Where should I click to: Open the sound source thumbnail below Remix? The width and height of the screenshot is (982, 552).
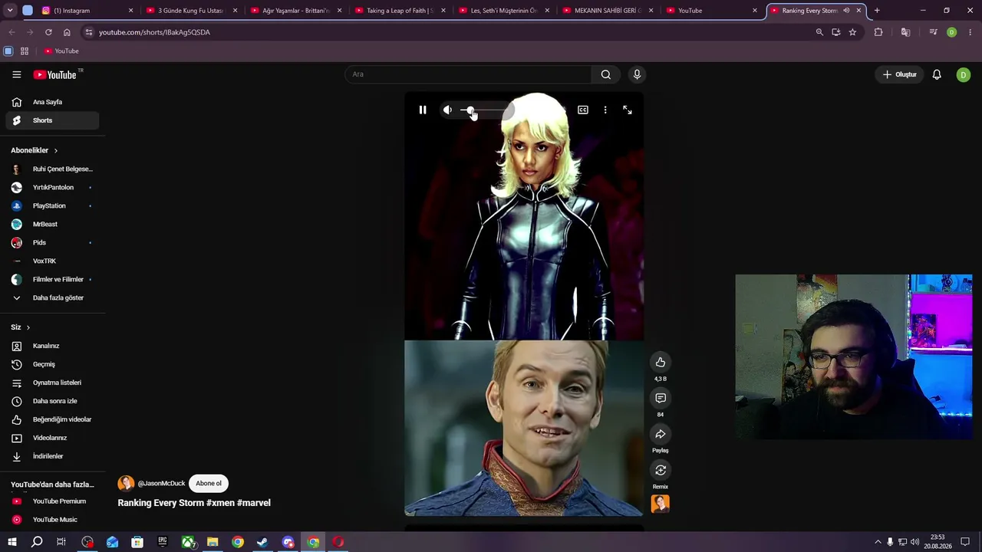click(661, 504)
